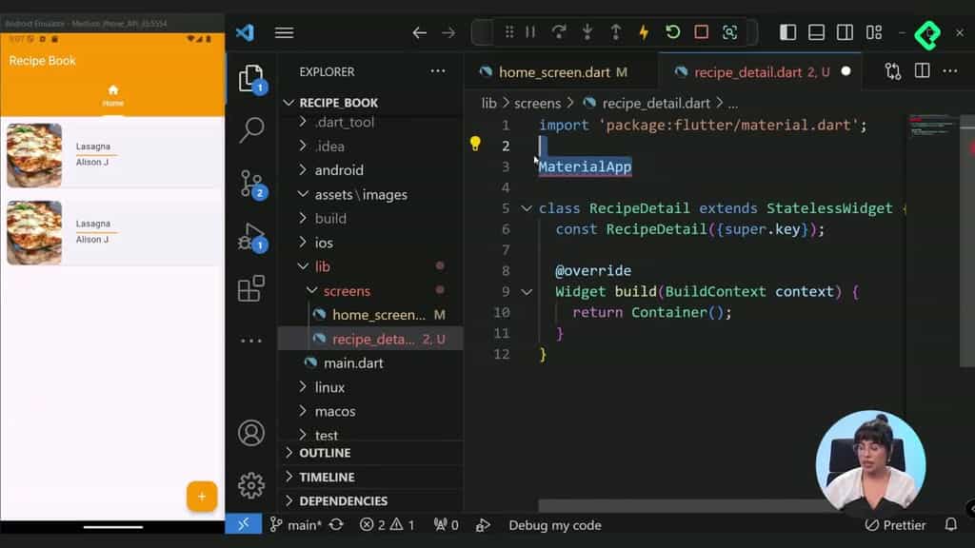The width and height of the screenshot is (975, 548).
Task: Open the widget inspector icon in debug toolbar
Action: tap(730, 31)
